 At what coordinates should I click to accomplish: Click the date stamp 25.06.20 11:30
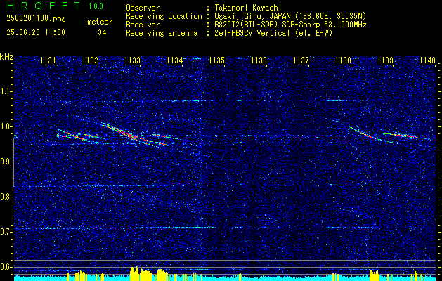pyautogui.click(x=36, y=32)
